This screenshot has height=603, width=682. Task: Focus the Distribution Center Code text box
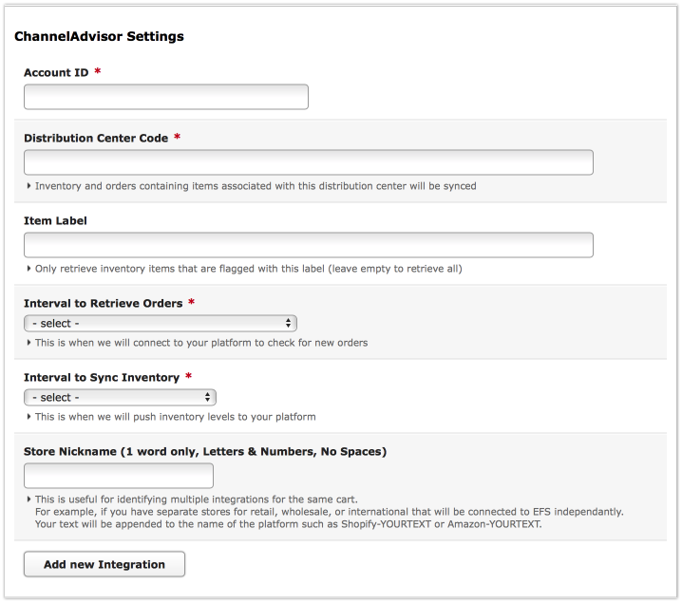click(x=309, y=162)
